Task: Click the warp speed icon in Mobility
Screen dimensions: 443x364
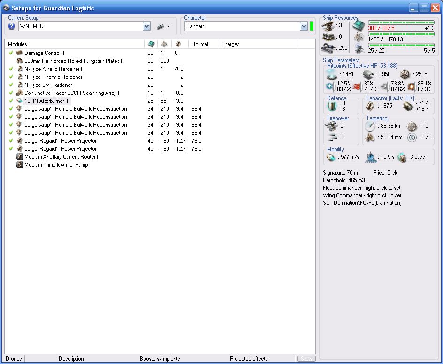Action: point(402,157)
